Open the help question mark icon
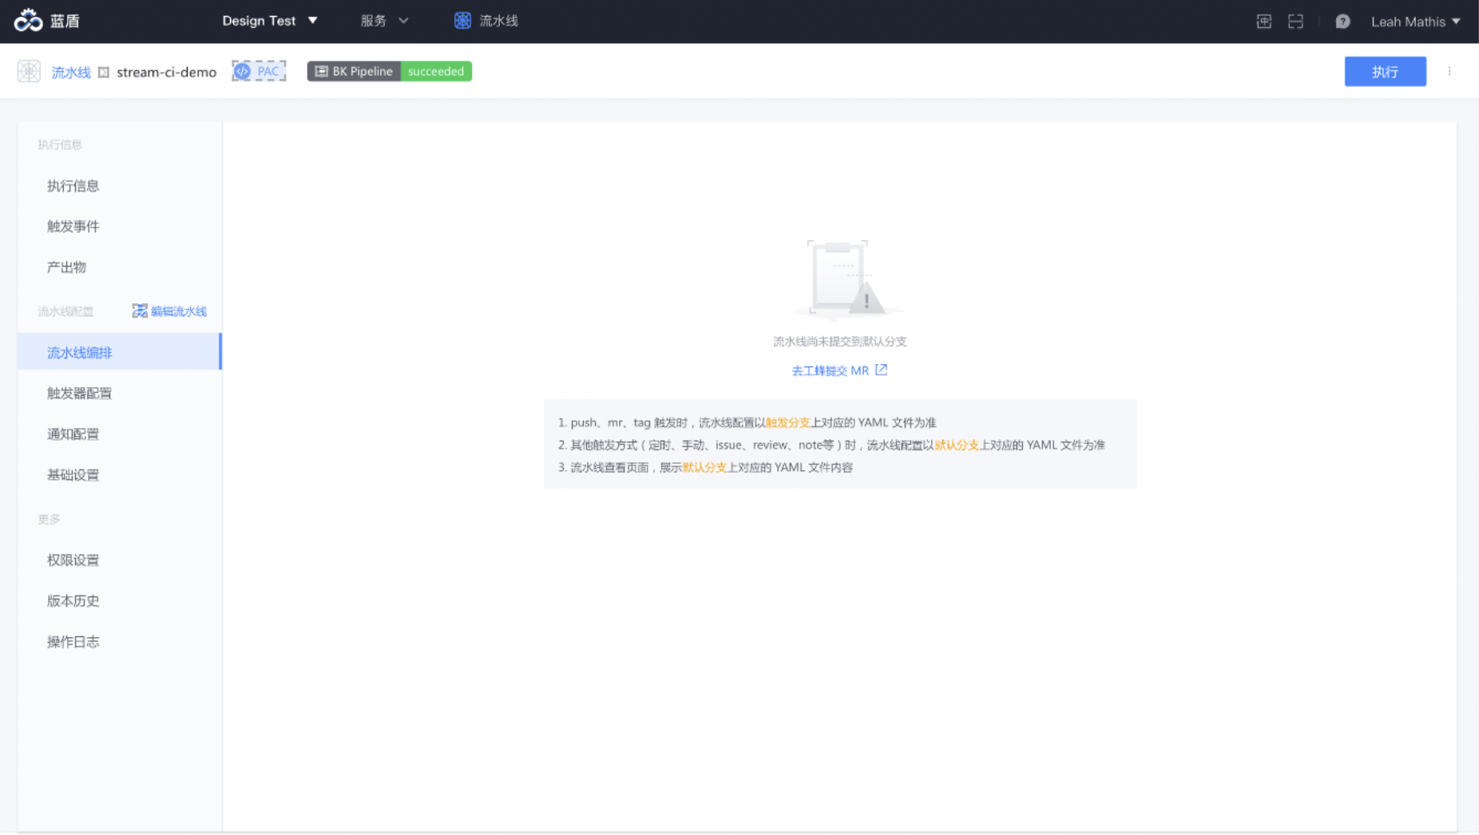The width and height of the screenshot is (1479, 835). [1342, 21]
